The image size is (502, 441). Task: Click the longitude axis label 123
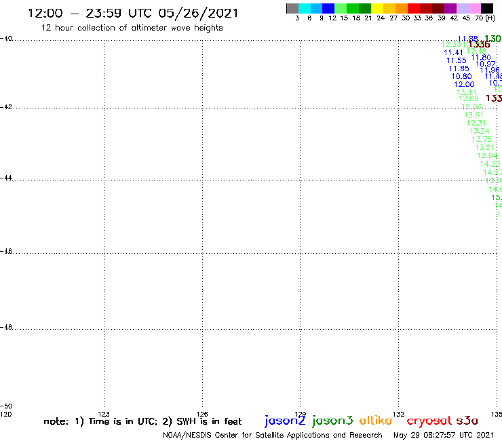[x=104, y=414]
